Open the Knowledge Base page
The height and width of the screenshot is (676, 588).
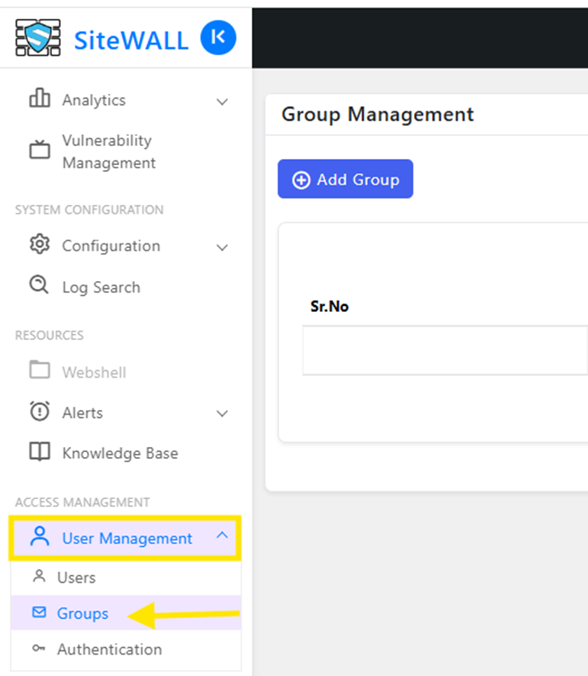coord(120,453)
